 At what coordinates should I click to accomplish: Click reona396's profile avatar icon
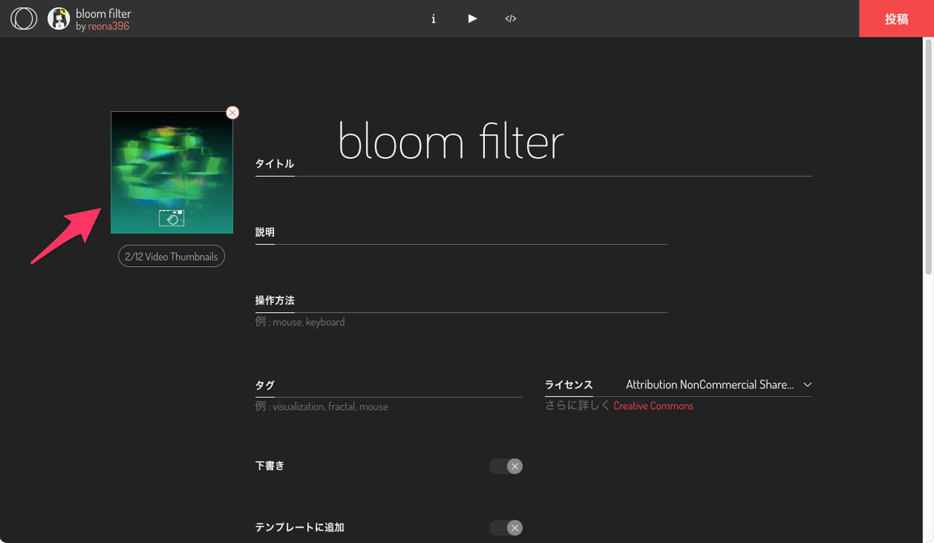(x=58, y=18)
